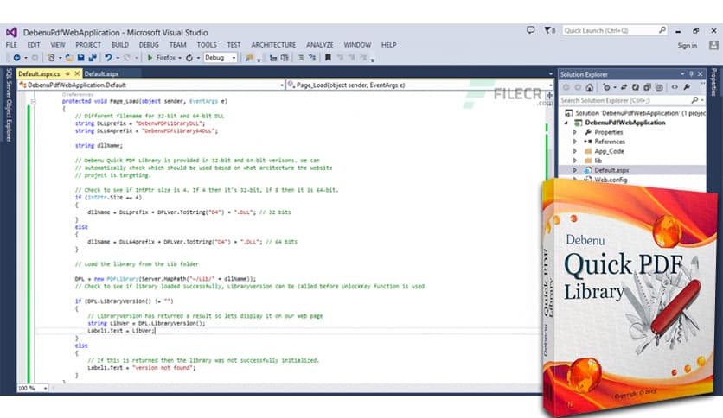Click the Refresh browser icon in toolbar
723x418 pixels.
tap(189, 58)
